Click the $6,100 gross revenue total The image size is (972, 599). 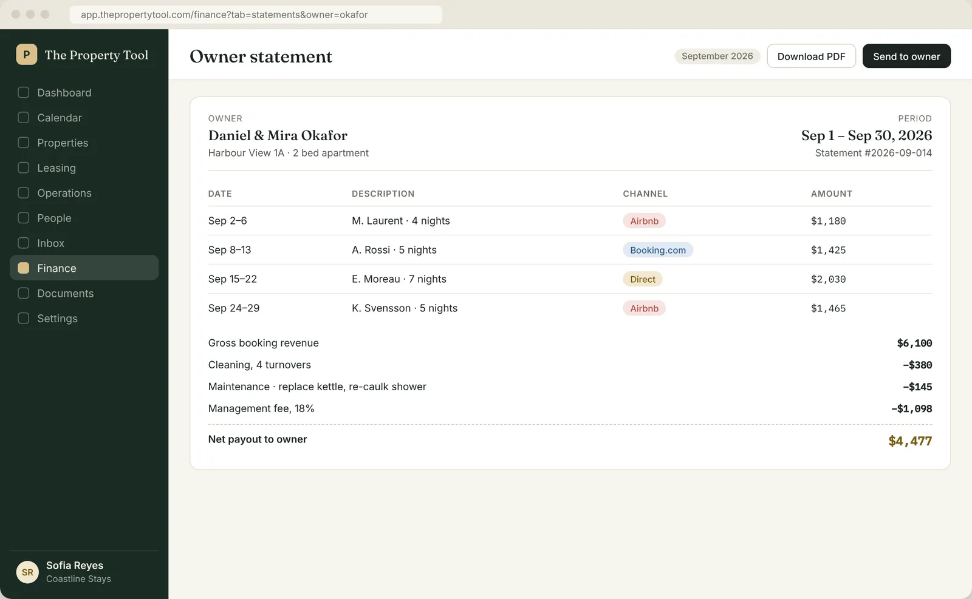coord(914,343)
